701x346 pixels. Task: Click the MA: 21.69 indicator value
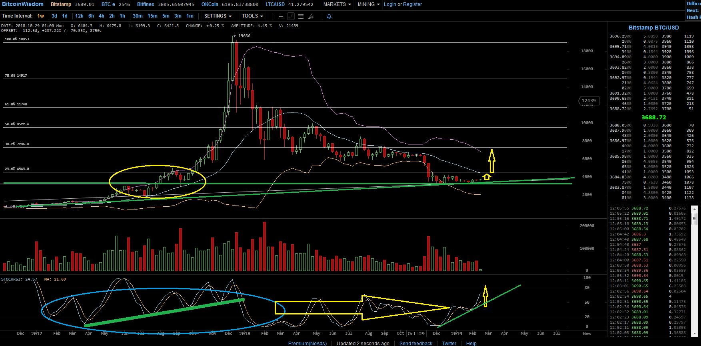click(55, 279)
